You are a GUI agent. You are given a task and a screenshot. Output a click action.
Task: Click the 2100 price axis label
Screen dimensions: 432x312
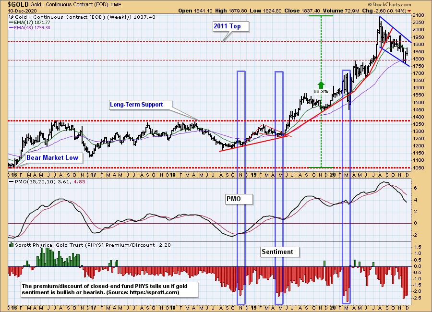418,15
